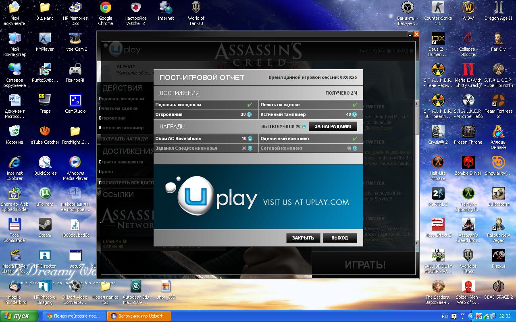Open DEAD SPACE 2 desktop icon

point(498,290)
